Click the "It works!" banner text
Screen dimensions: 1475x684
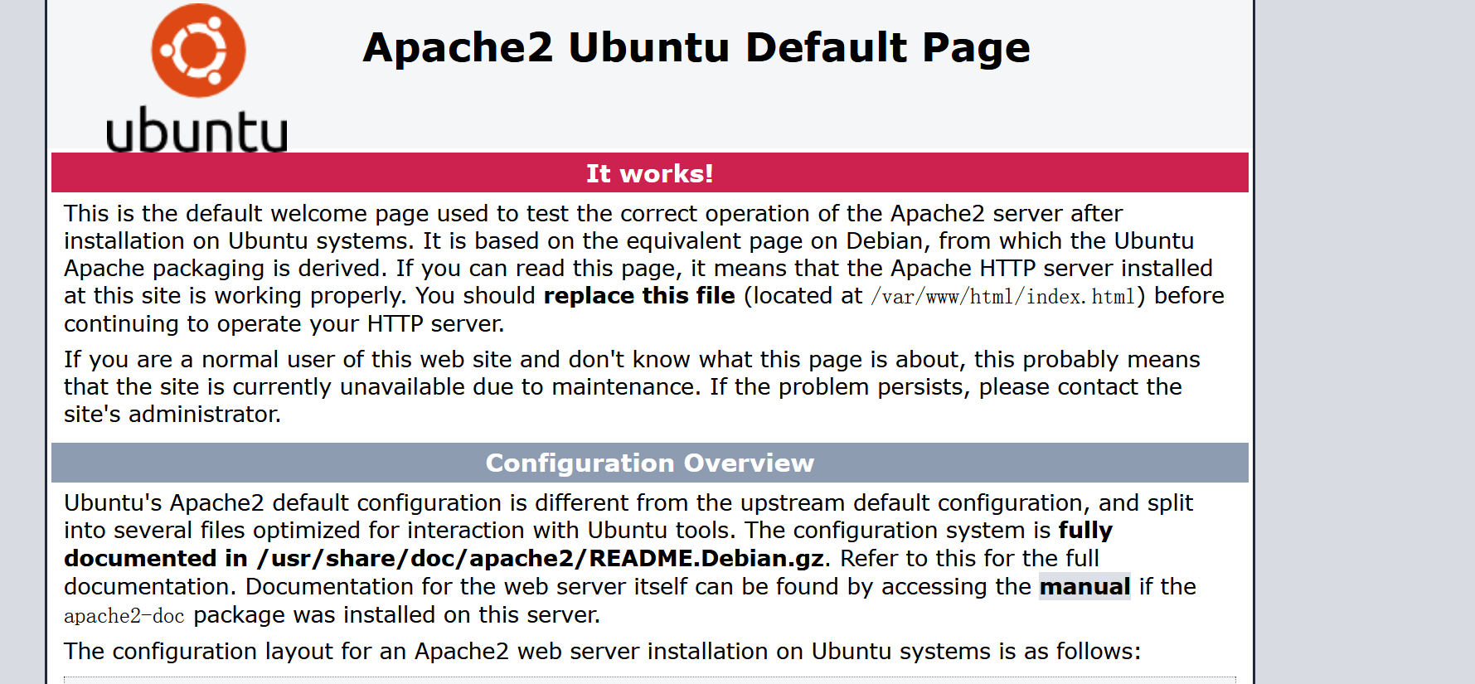click(x=649, y=173)
